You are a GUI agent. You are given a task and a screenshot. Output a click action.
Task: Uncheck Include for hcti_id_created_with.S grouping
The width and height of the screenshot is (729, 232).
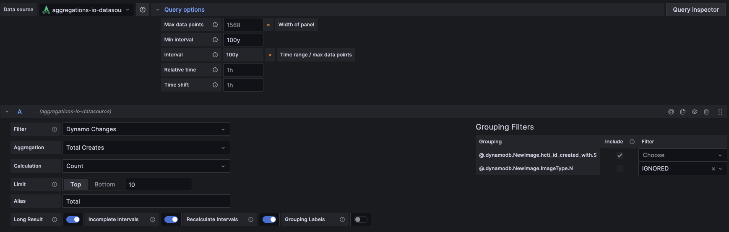tap(620, 156)
